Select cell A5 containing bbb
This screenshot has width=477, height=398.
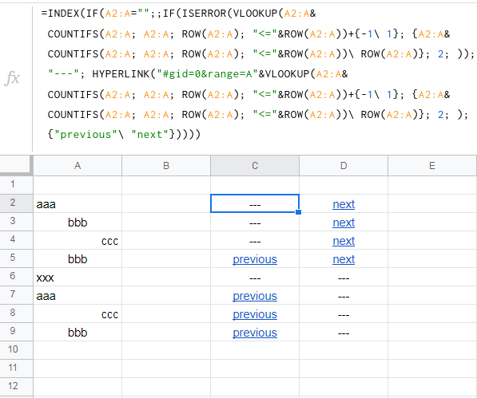pyautogui.click(x=78, y=258)
